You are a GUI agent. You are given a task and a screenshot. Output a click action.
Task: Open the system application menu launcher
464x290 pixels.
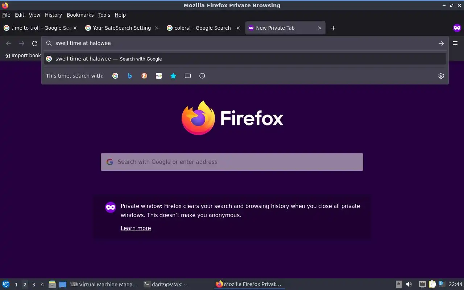(6, 285)
